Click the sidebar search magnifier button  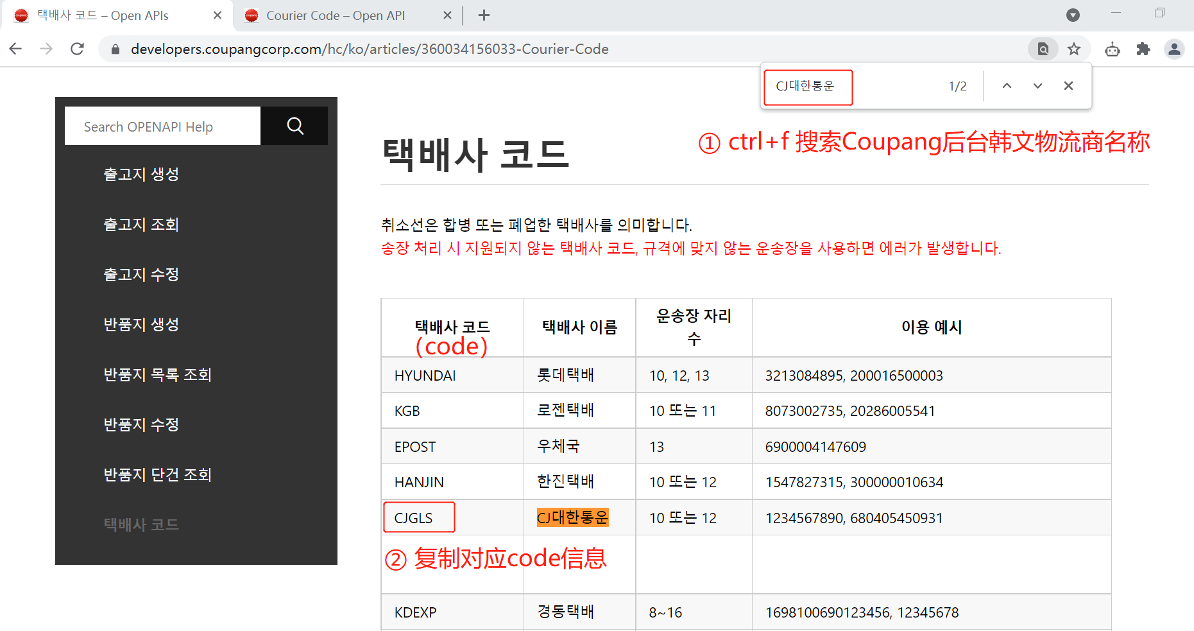pyautogui.click(x=294, y=126)
